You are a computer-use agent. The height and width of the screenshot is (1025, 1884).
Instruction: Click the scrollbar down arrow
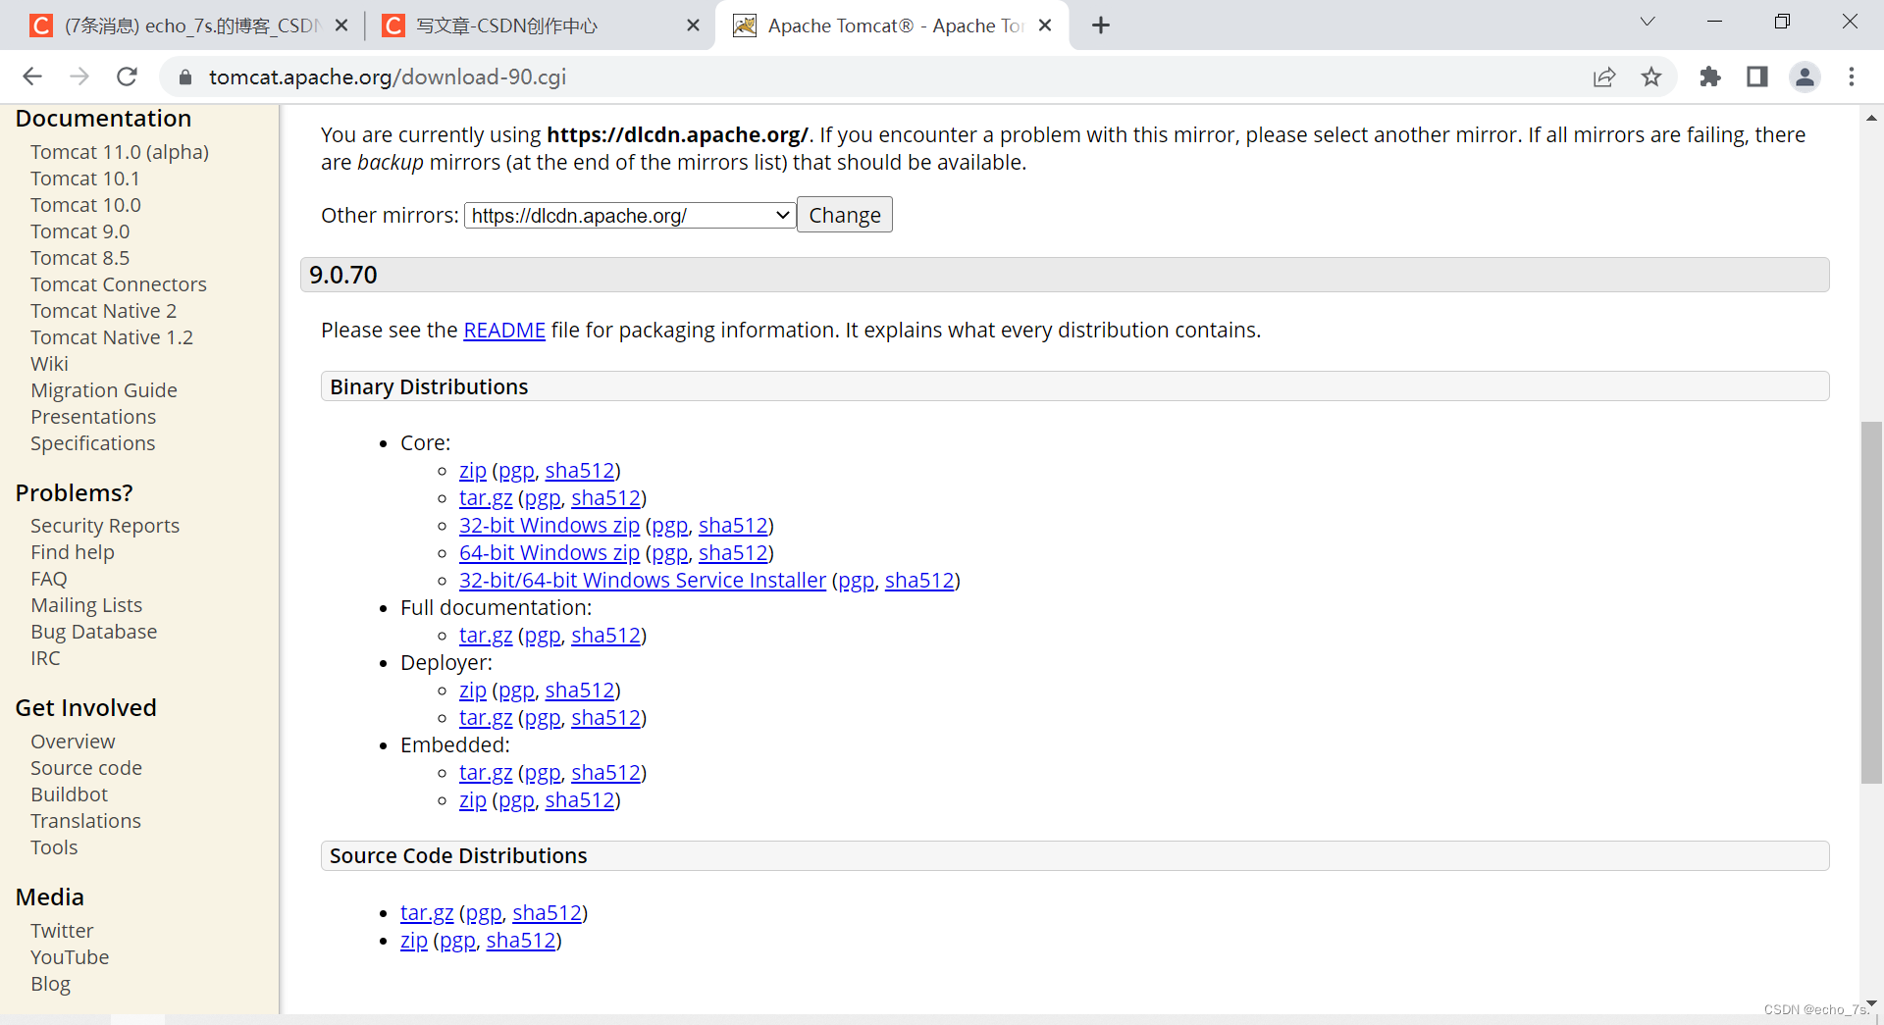click(x=1871, y=1003)
